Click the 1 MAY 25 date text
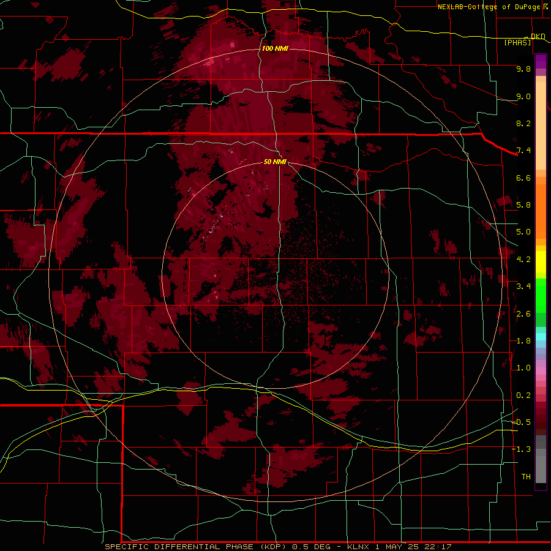 click(397, 547)
